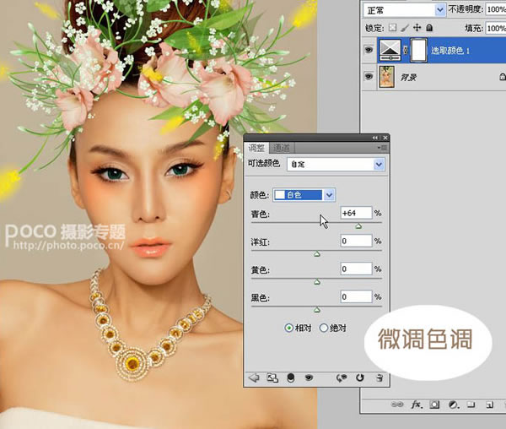The width and height of the screenshot is (506, 429).
Task: Lock transparent pixels icon
Action: 392,28
